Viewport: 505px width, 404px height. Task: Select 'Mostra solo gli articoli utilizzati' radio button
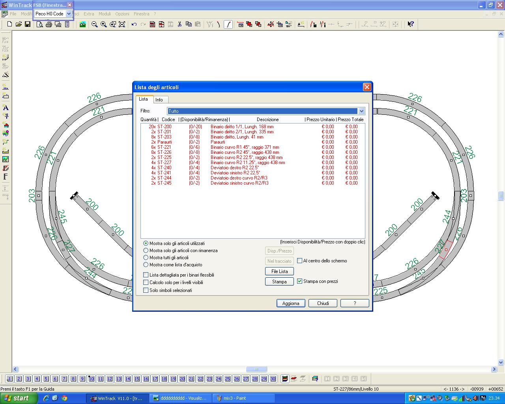(146, 243)
